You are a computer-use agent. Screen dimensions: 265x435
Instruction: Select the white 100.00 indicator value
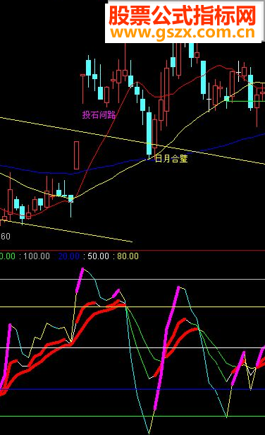(x=37, y=256)
